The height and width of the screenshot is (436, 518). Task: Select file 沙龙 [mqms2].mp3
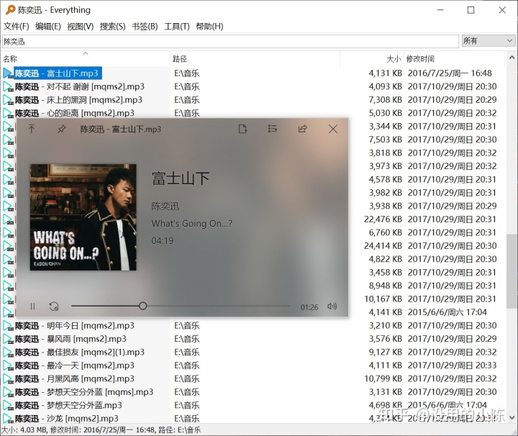(67, 419)
